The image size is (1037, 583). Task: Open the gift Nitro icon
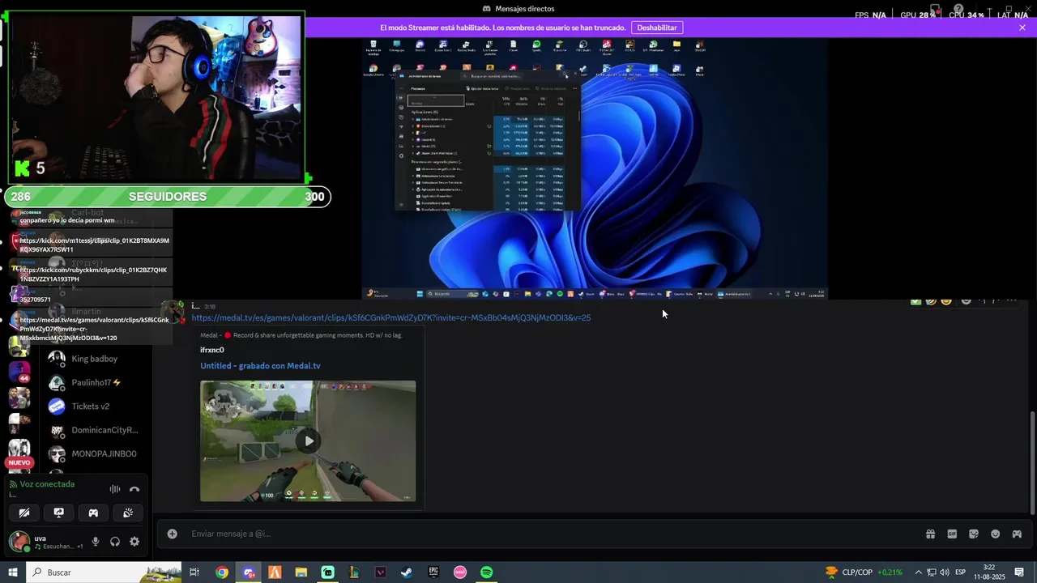tap(930, 534)
